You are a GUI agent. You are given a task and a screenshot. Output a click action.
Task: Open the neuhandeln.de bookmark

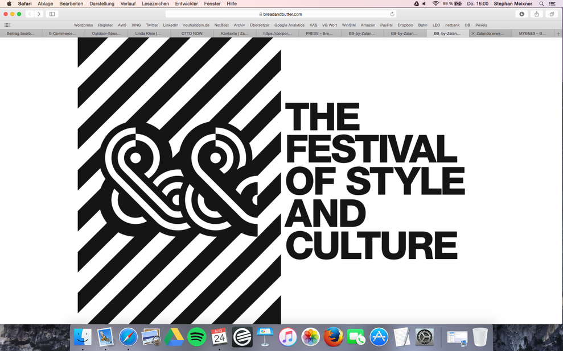pos(196,25)
